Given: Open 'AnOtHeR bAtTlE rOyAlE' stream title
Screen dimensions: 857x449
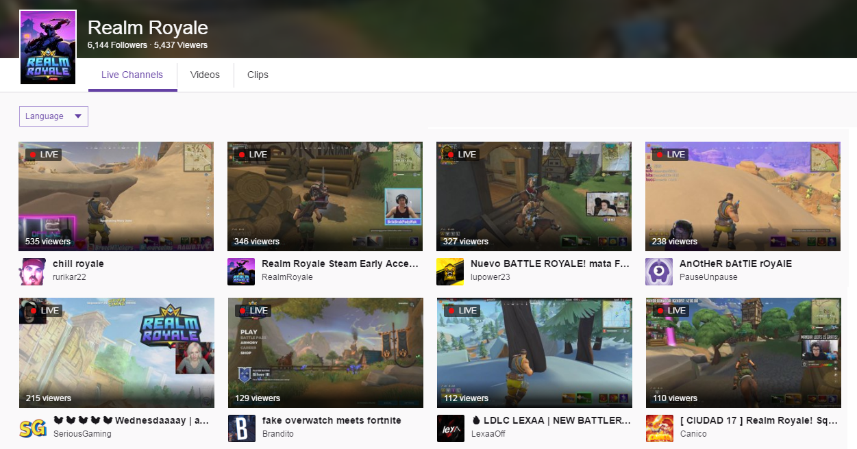Looking at the screenshot, I should (x=736, y=264).
